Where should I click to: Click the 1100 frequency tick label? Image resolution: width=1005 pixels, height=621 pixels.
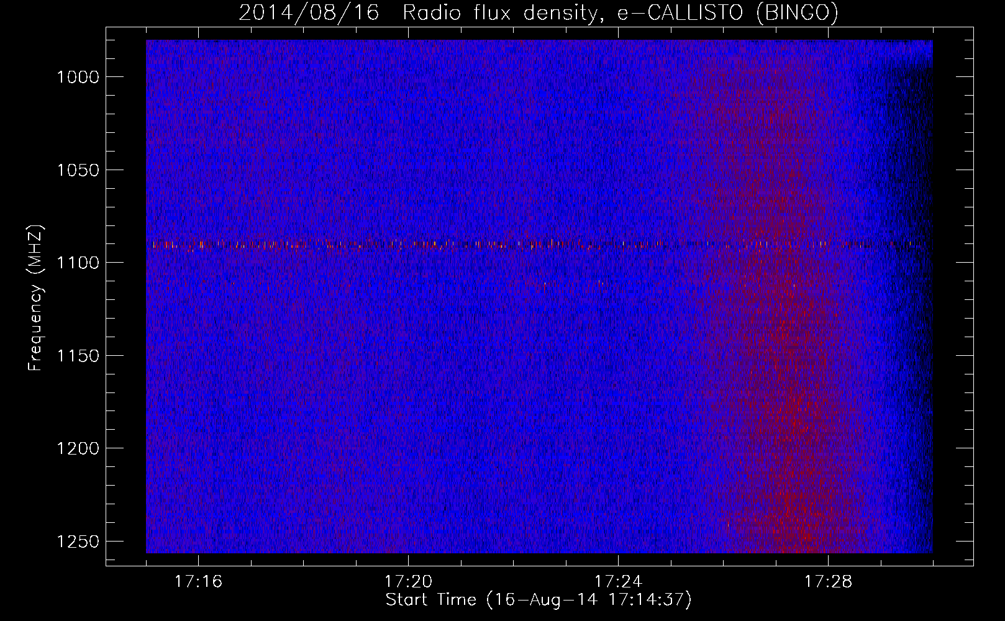[78, 263]
